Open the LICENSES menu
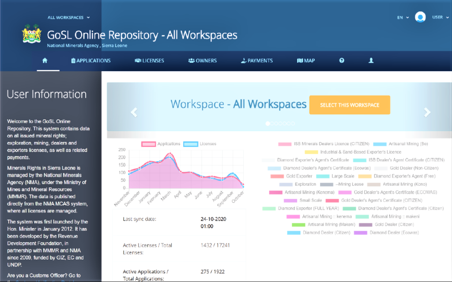This screenshot has height=282, width=452. coord(149,61)
